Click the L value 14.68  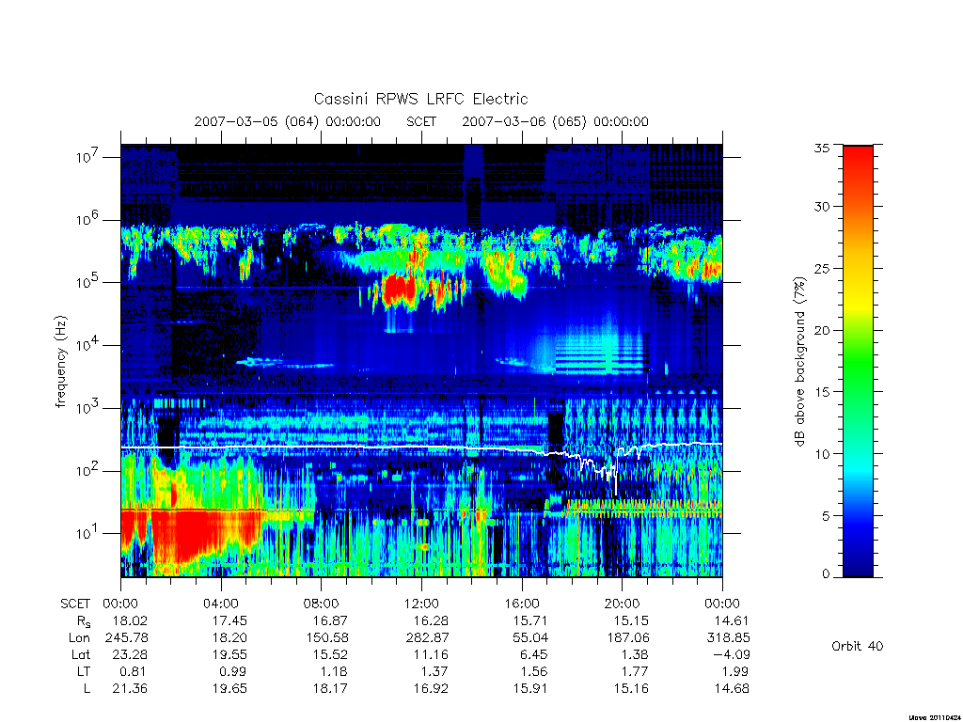(x=732, y=688)
